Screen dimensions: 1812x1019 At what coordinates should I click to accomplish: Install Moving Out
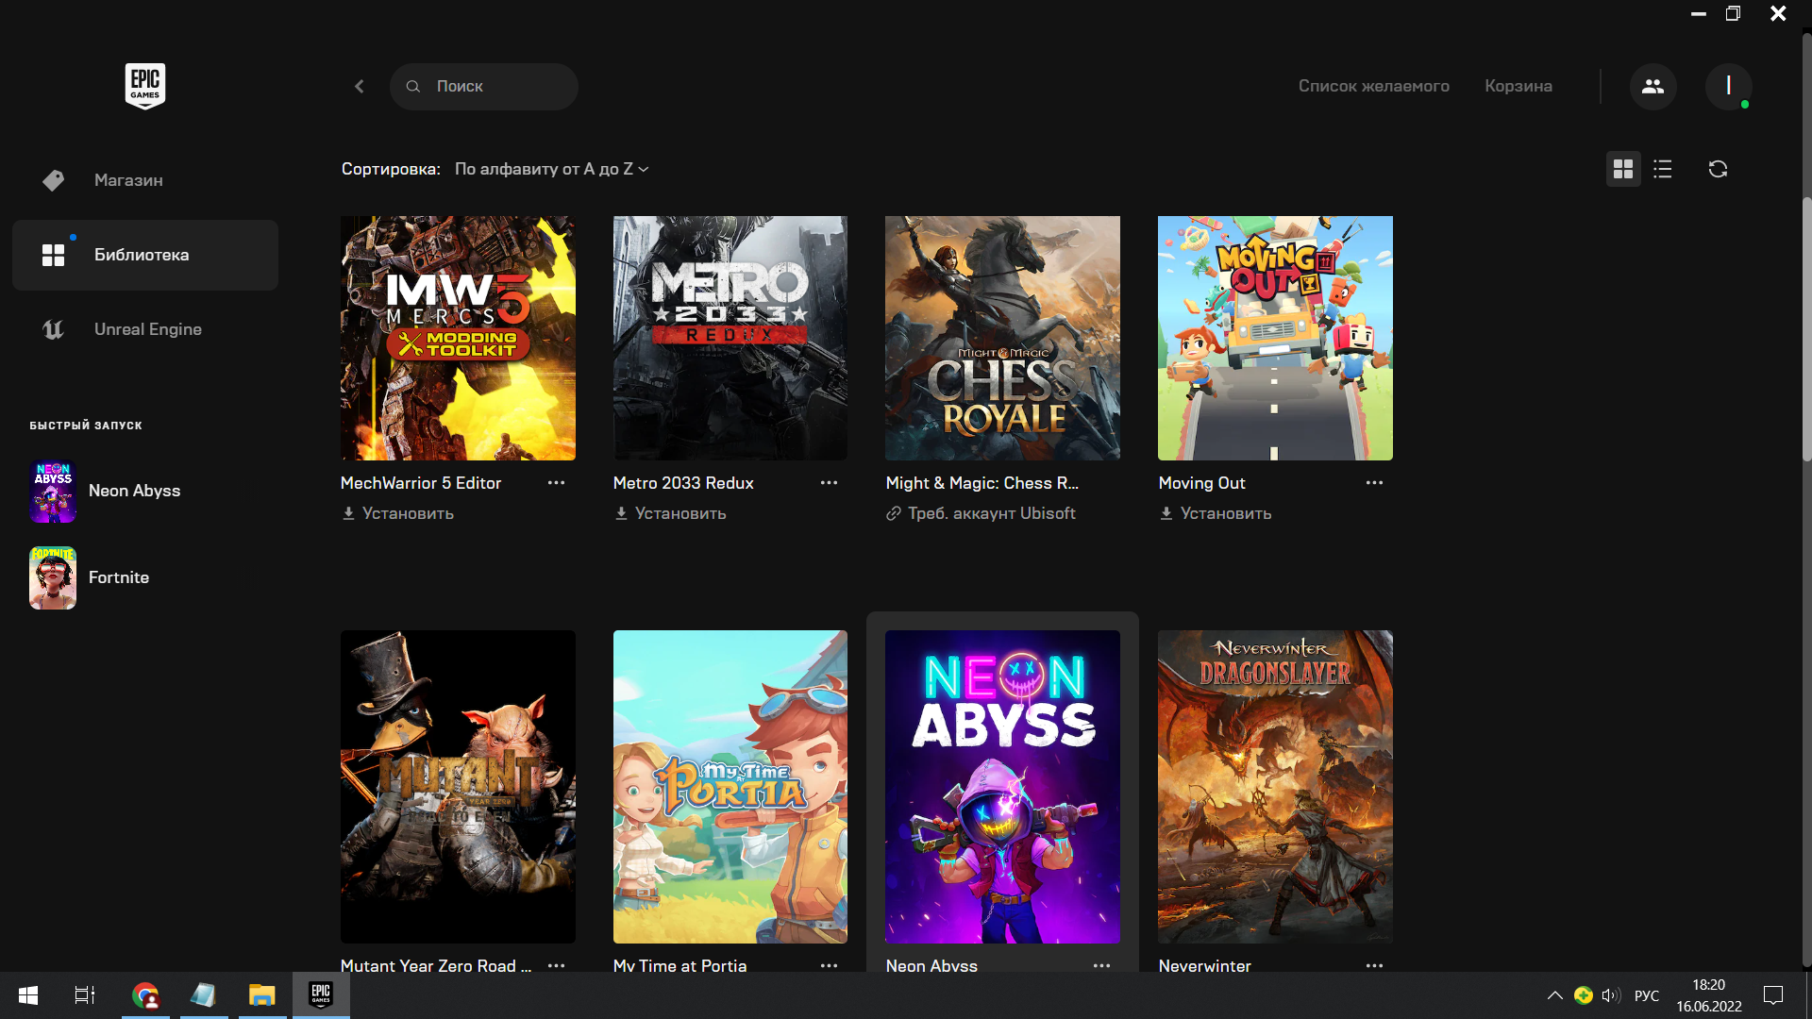1216,513
